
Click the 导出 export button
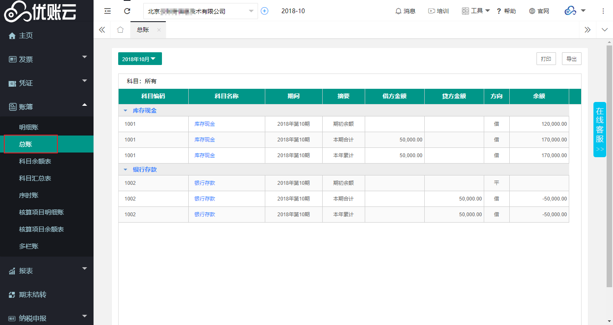point(572,59)
